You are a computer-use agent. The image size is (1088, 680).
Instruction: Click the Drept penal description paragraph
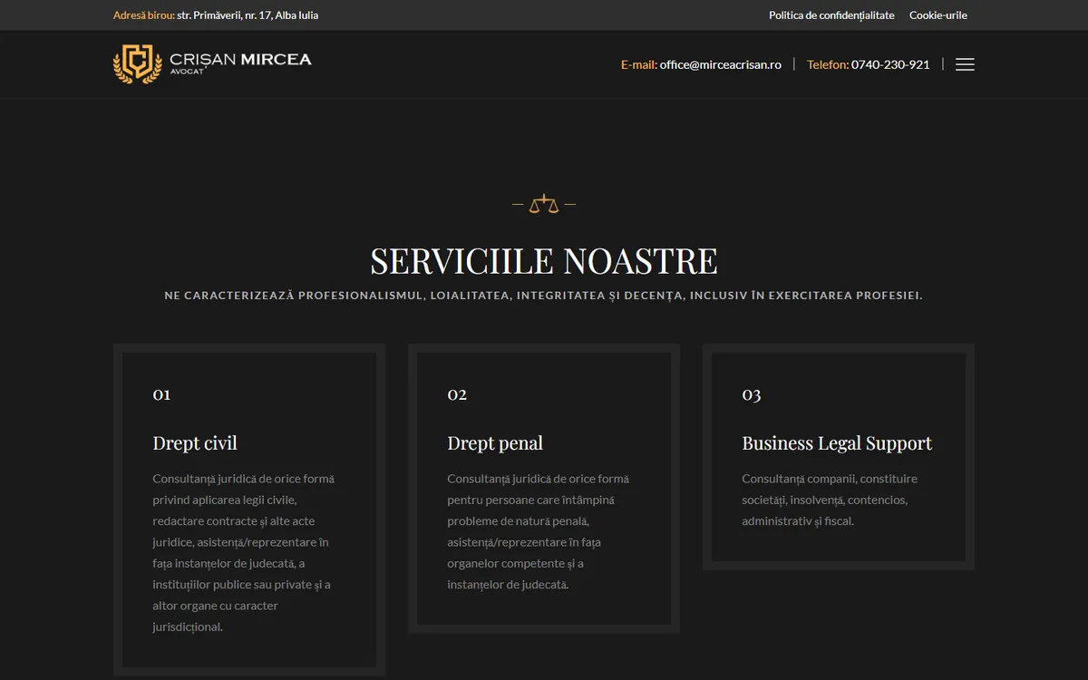(x=539, y=531)
